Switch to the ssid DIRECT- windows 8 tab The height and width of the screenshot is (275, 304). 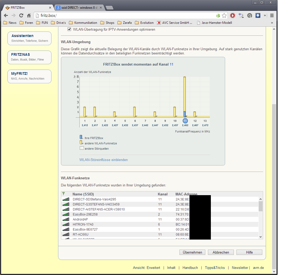pos(79,8)
